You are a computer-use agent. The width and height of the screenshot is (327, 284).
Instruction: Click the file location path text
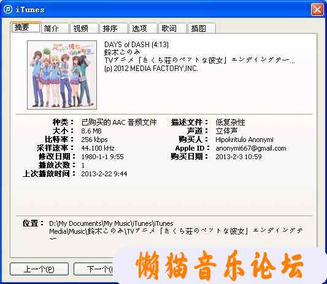pyautogui.click(x=176, y=231)
